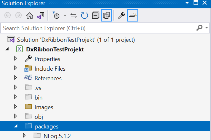This screenshot has width=211, height=140.
Task: Select the packages folder
Action: tap(46, 127)
